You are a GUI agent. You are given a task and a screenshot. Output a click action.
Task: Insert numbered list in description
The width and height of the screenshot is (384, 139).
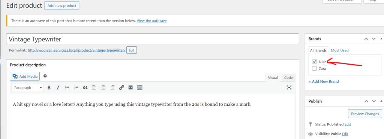coord(76,87)
